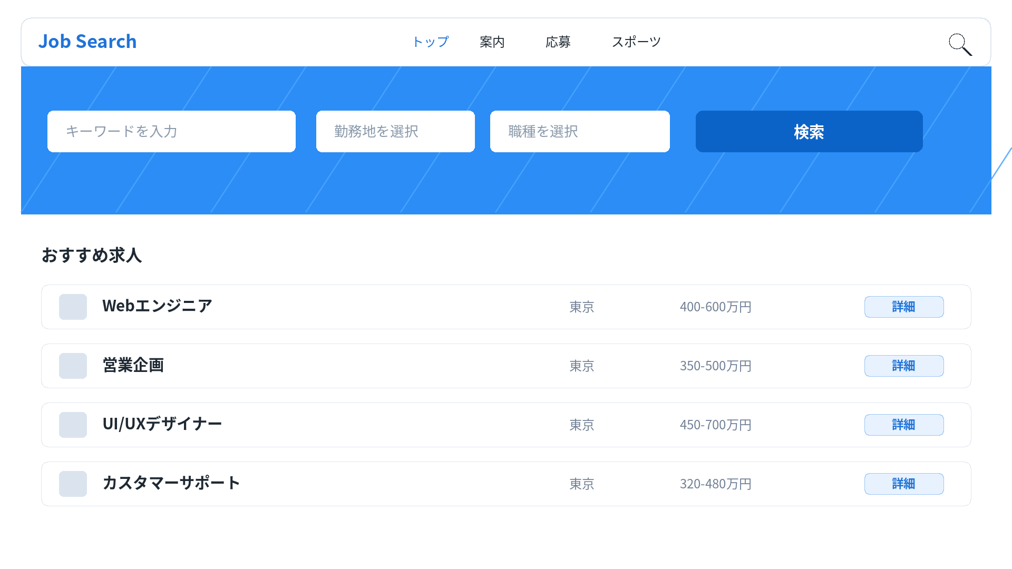Viewport: 1012px width, 569px height.
Task: Open 詳細 for カスタマーサポート
Action: [904, 484]
